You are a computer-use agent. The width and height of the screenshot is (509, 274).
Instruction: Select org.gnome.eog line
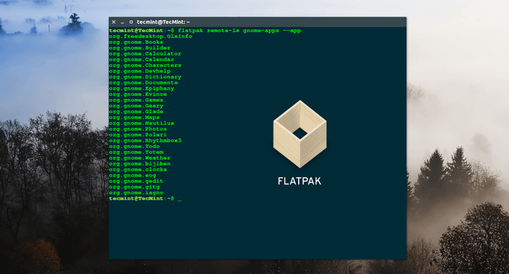(x=133, y=176)
